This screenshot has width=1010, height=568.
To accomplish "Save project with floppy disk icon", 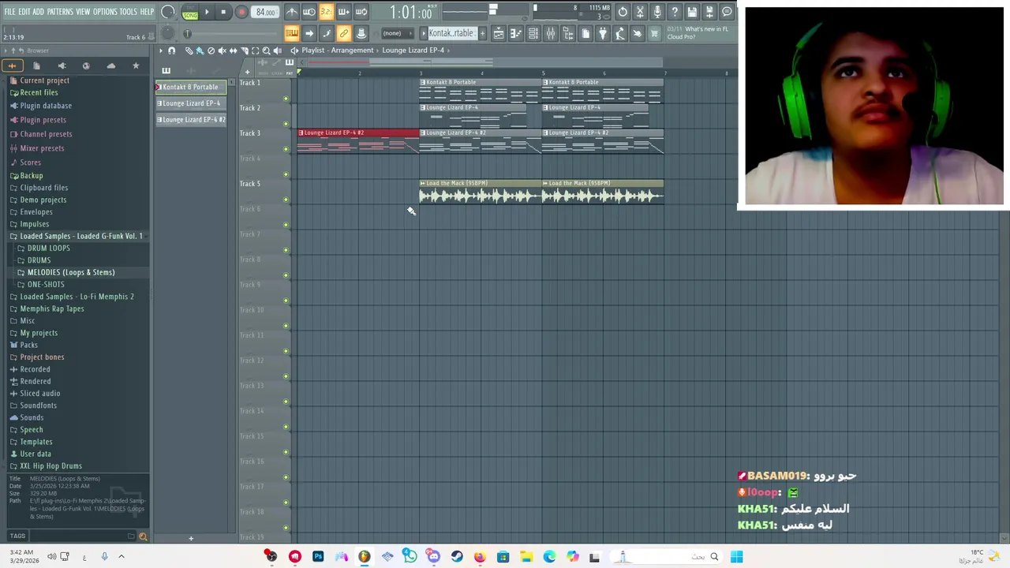I will tap(692, 12).
